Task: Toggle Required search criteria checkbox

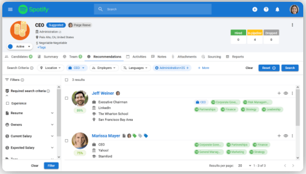Action: click(7, 91)
